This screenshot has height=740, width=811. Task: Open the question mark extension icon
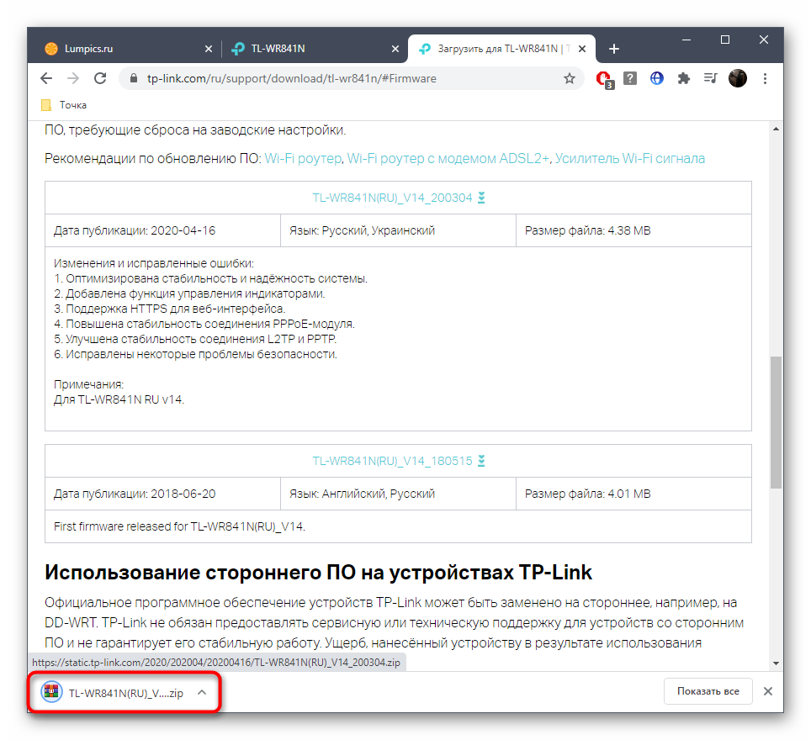point(630,78)
